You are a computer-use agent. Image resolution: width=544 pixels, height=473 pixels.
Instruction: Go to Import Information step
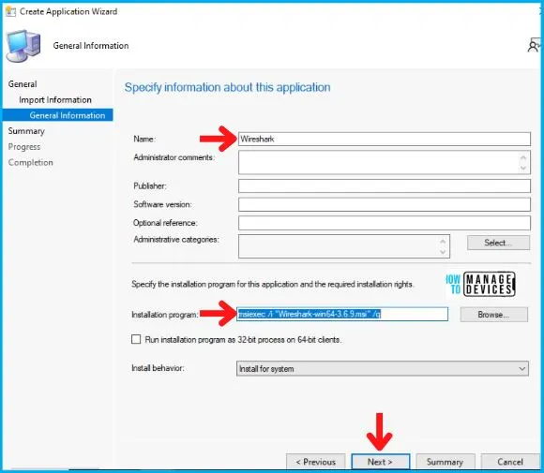[x=55, y=100]
